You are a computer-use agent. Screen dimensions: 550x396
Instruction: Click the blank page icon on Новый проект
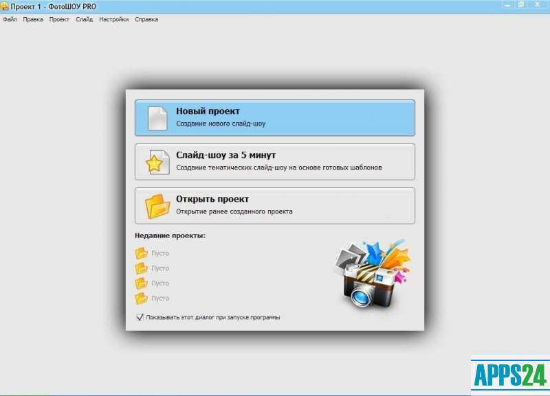[x=157, y=118]
